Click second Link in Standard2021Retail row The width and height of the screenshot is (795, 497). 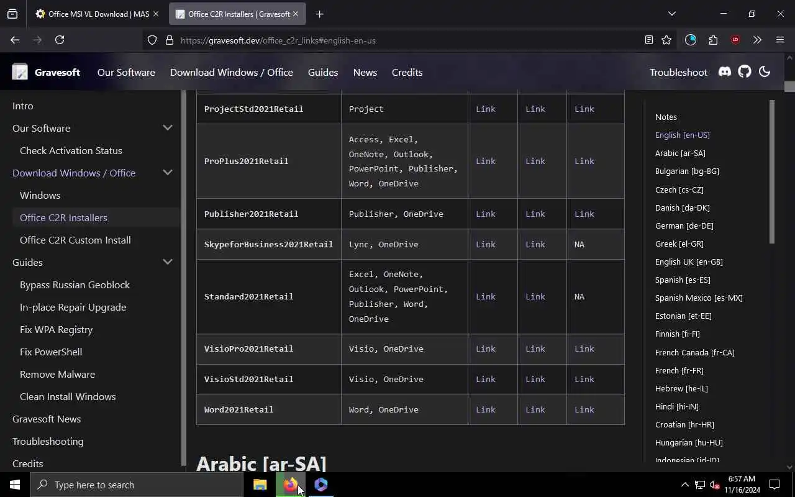pyautogui.click(x=535, y=296)
